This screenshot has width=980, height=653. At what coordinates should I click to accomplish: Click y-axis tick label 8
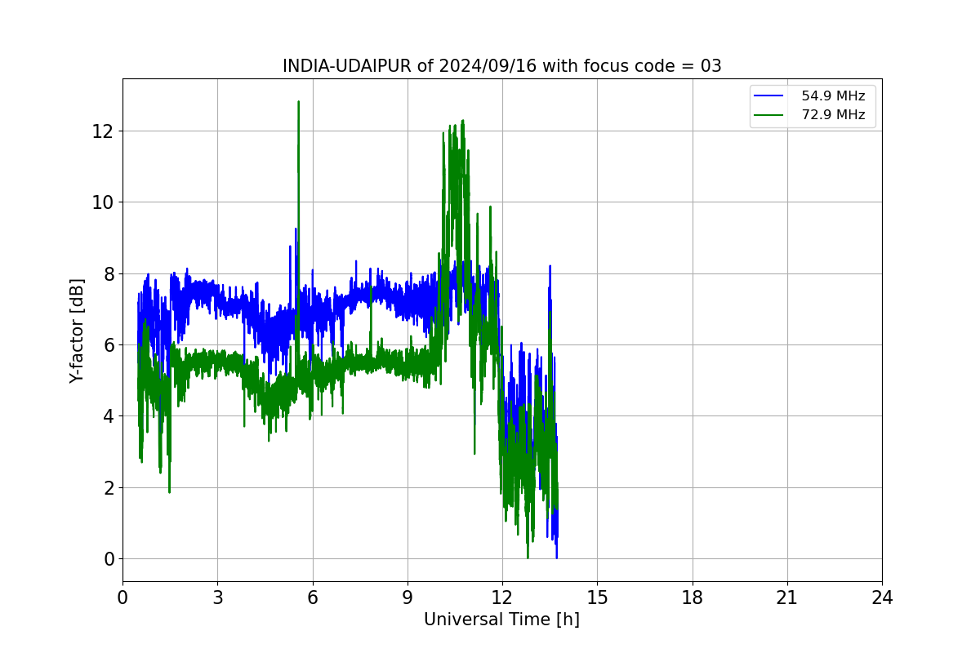(x=109, y=273)
